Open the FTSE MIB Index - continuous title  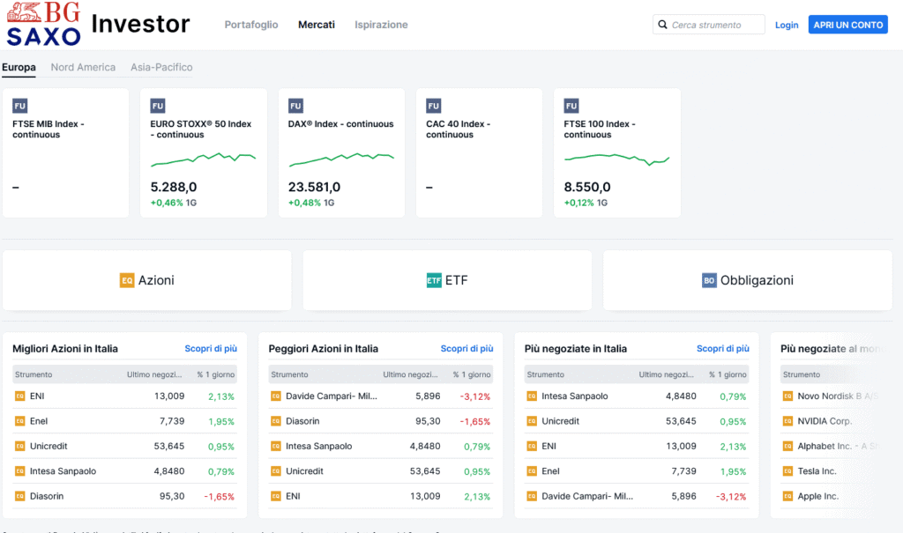pyautogui.click(x=49, y=129)
